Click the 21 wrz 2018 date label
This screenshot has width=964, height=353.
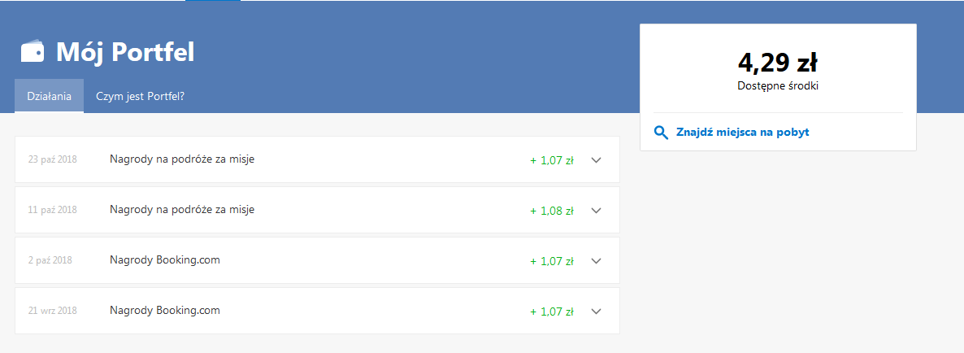point(52,311)
